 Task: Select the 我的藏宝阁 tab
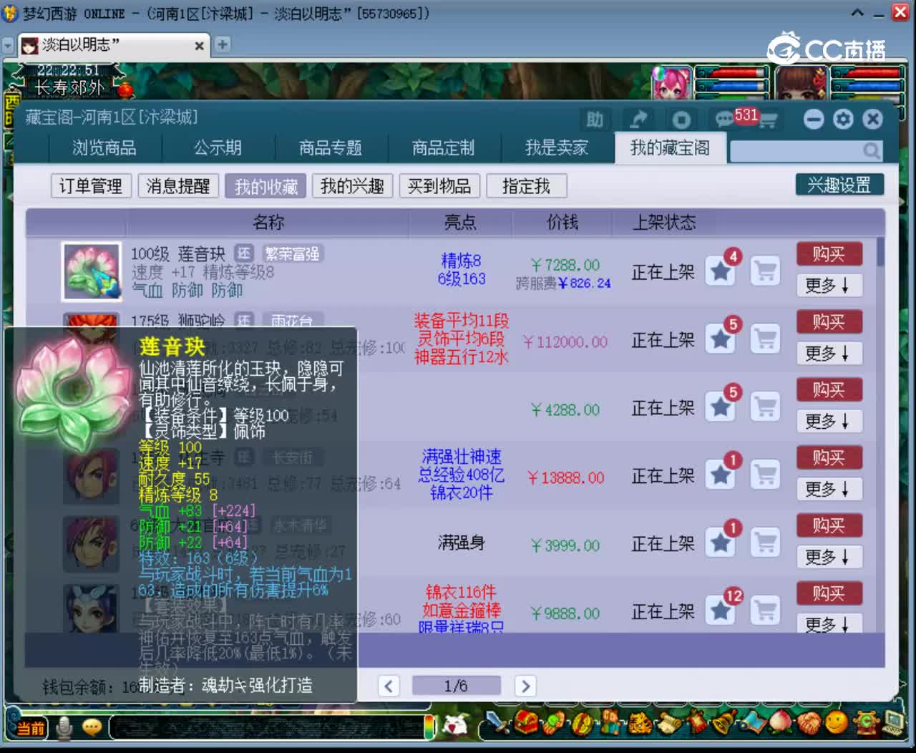[x=671, y=148]
